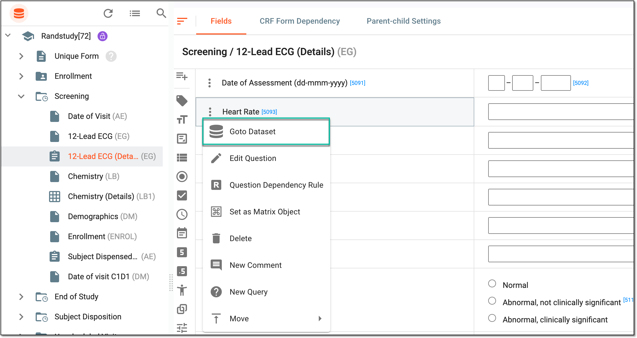This screenshot has height=338, width=637.
Task: Open Demographics (DM) form
Action: point(103,216)
